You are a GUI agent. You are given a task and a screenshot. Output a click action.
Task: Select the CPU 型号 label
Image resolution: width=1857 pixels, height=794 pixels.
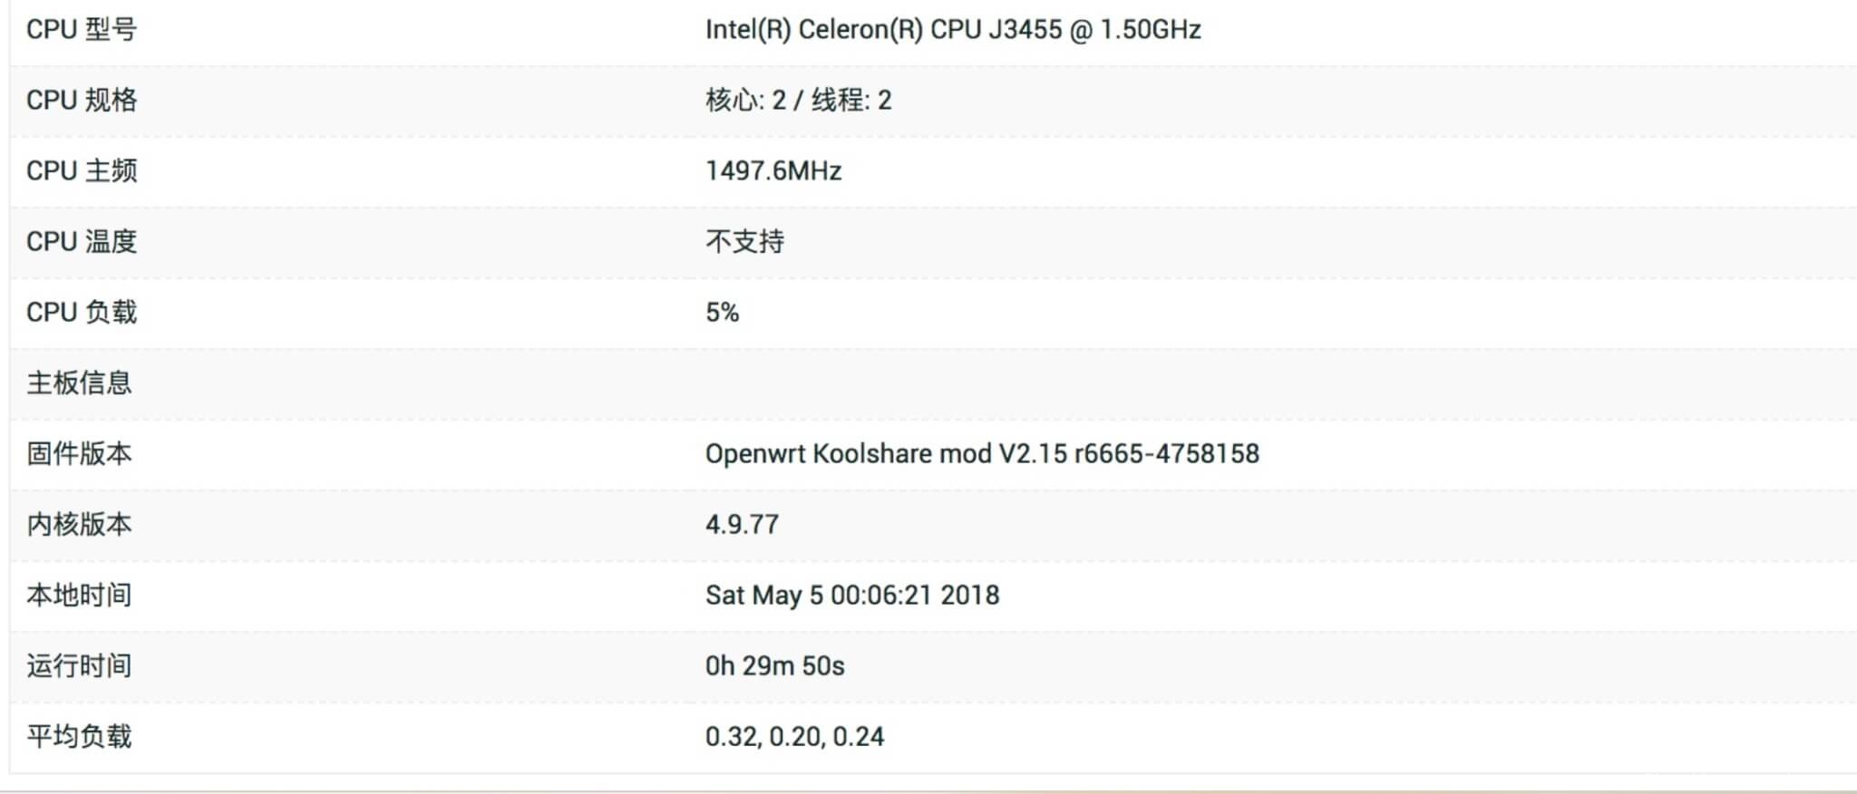click(82, 30)
